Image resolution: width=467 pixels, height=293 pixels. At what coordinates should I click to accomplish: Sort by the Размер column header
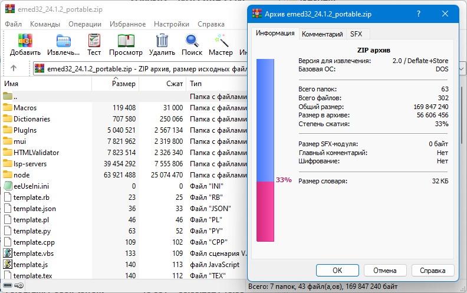(115, 84)
